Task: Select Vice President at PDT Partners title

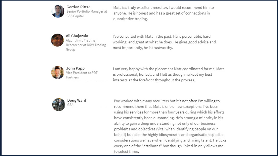Action: 82,75
